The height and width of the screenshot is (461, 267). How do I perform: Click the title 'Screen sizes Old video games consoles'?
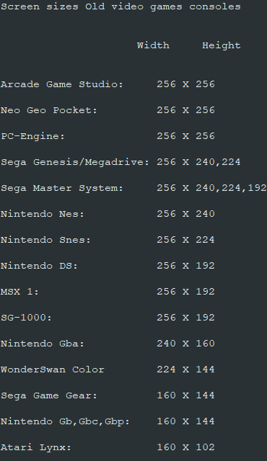(121, 6)
